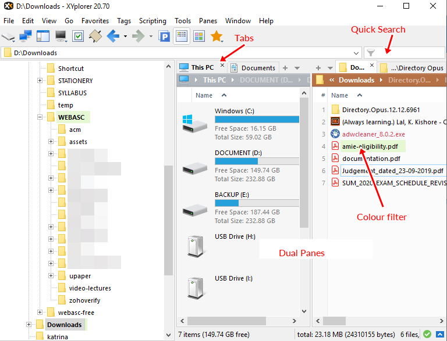Sort right pane by Name column
This screenshot has width=447, height=341.
339,95
